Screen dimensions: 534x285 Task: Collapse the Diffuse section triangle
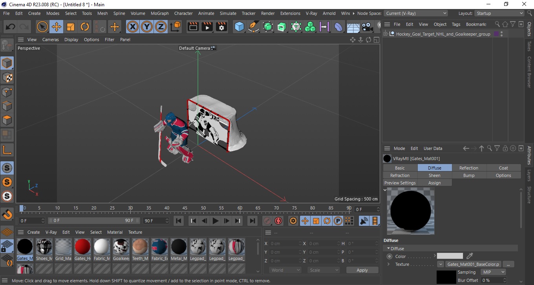389,249
